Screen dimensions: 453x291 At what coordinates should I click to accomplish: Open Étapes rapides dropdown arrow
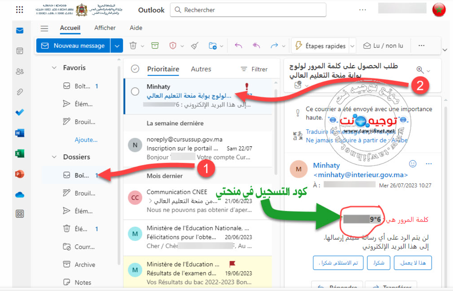tap(352, 46)
